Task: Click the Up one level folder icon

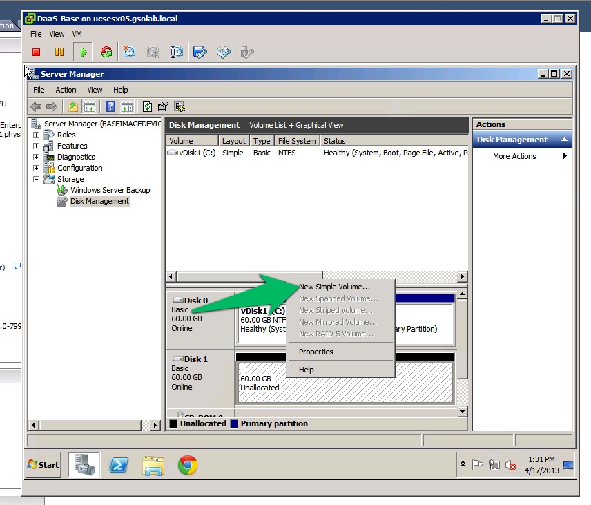Action: (x=73, y=106)
